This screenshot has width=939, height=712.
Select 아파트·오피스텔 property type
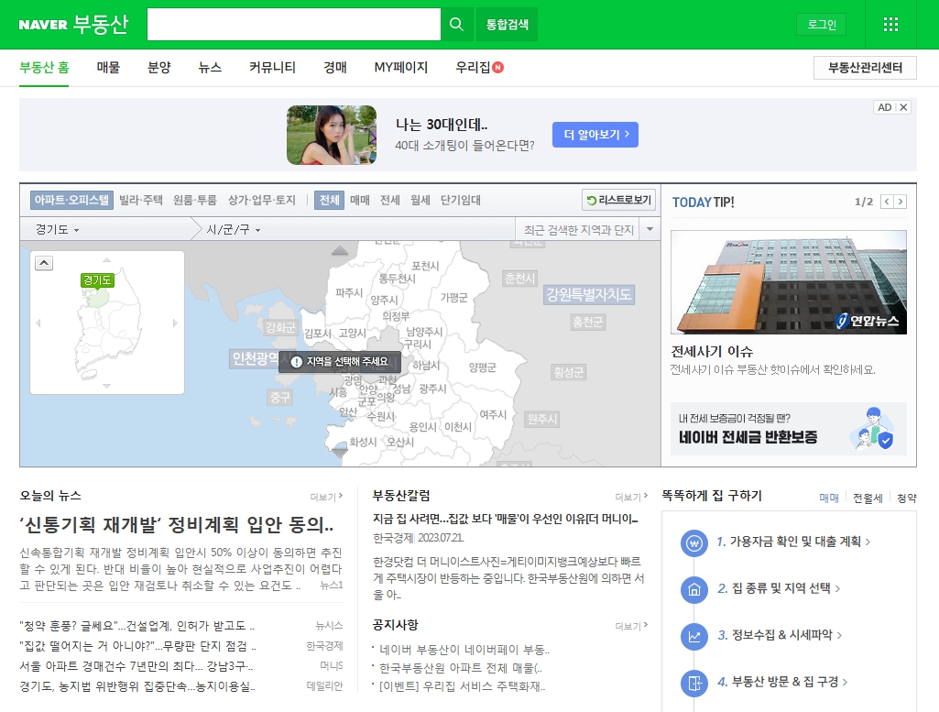point(71,200)
